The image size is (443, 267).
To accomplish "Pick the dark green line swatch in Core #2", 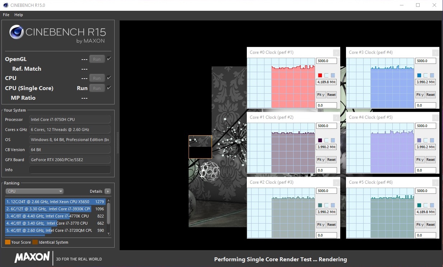I will pyautogui.click(x=320, y=205).
